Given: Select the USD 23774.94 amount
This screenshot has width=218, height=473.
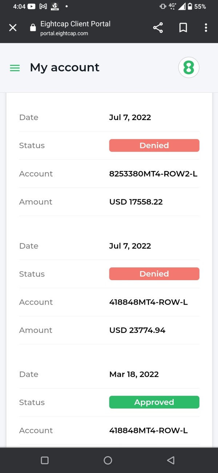Looking at the screenshot, I should click(x=137, y=330).
